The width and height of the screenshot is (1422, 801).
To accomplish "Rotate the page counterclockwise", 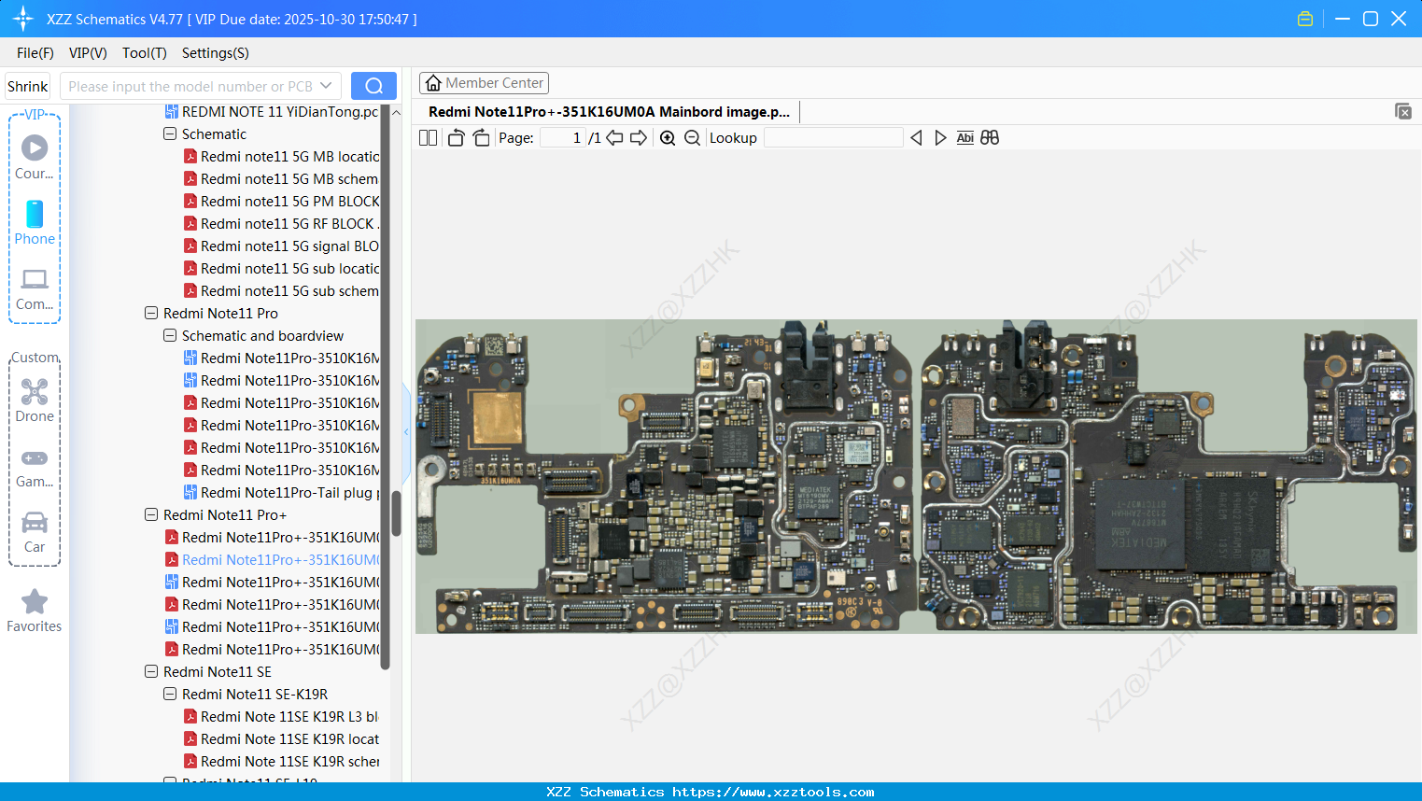I will click(455, 137).
